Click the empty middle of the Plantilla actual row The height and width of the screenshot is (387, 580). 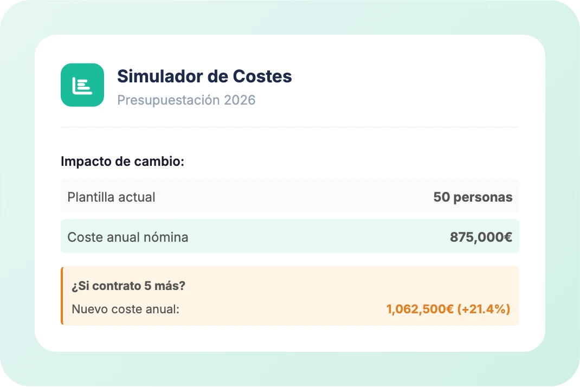pyautogui.click(x=293, y=197)
